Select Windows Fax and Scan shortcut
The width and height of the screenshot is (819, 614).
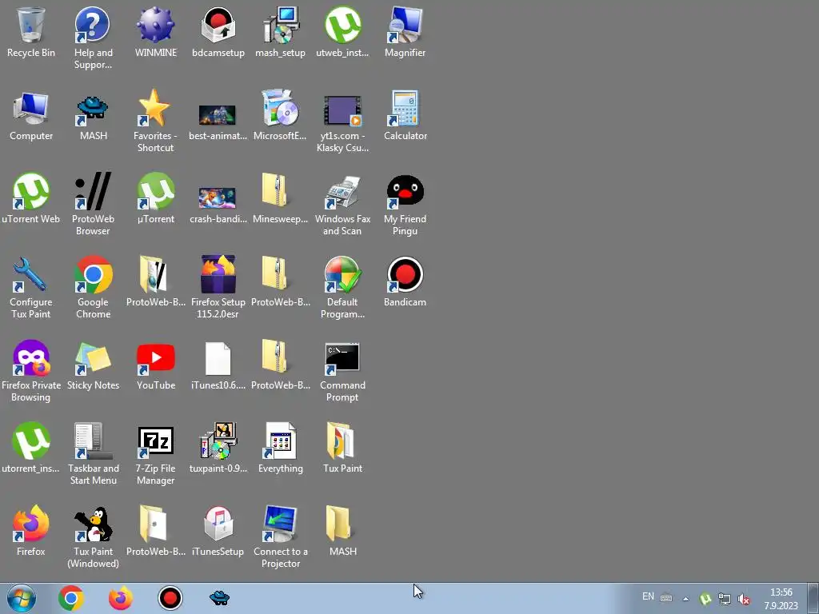coord(342,191)
